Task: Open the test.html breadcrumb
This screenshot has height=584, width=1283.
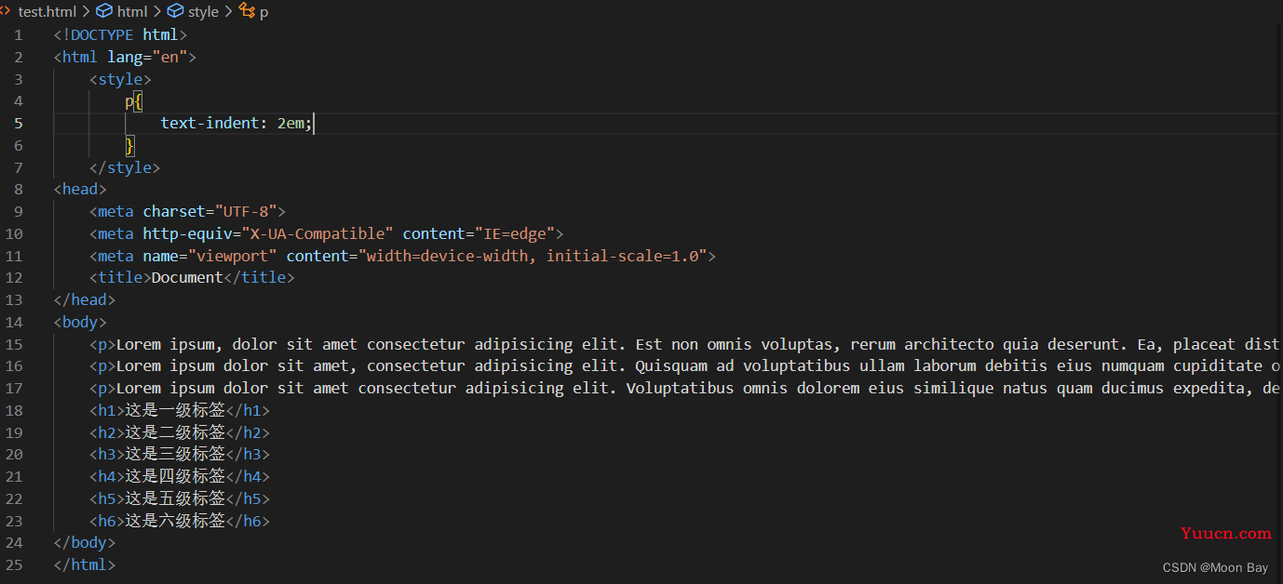Action: pos(47,12)
